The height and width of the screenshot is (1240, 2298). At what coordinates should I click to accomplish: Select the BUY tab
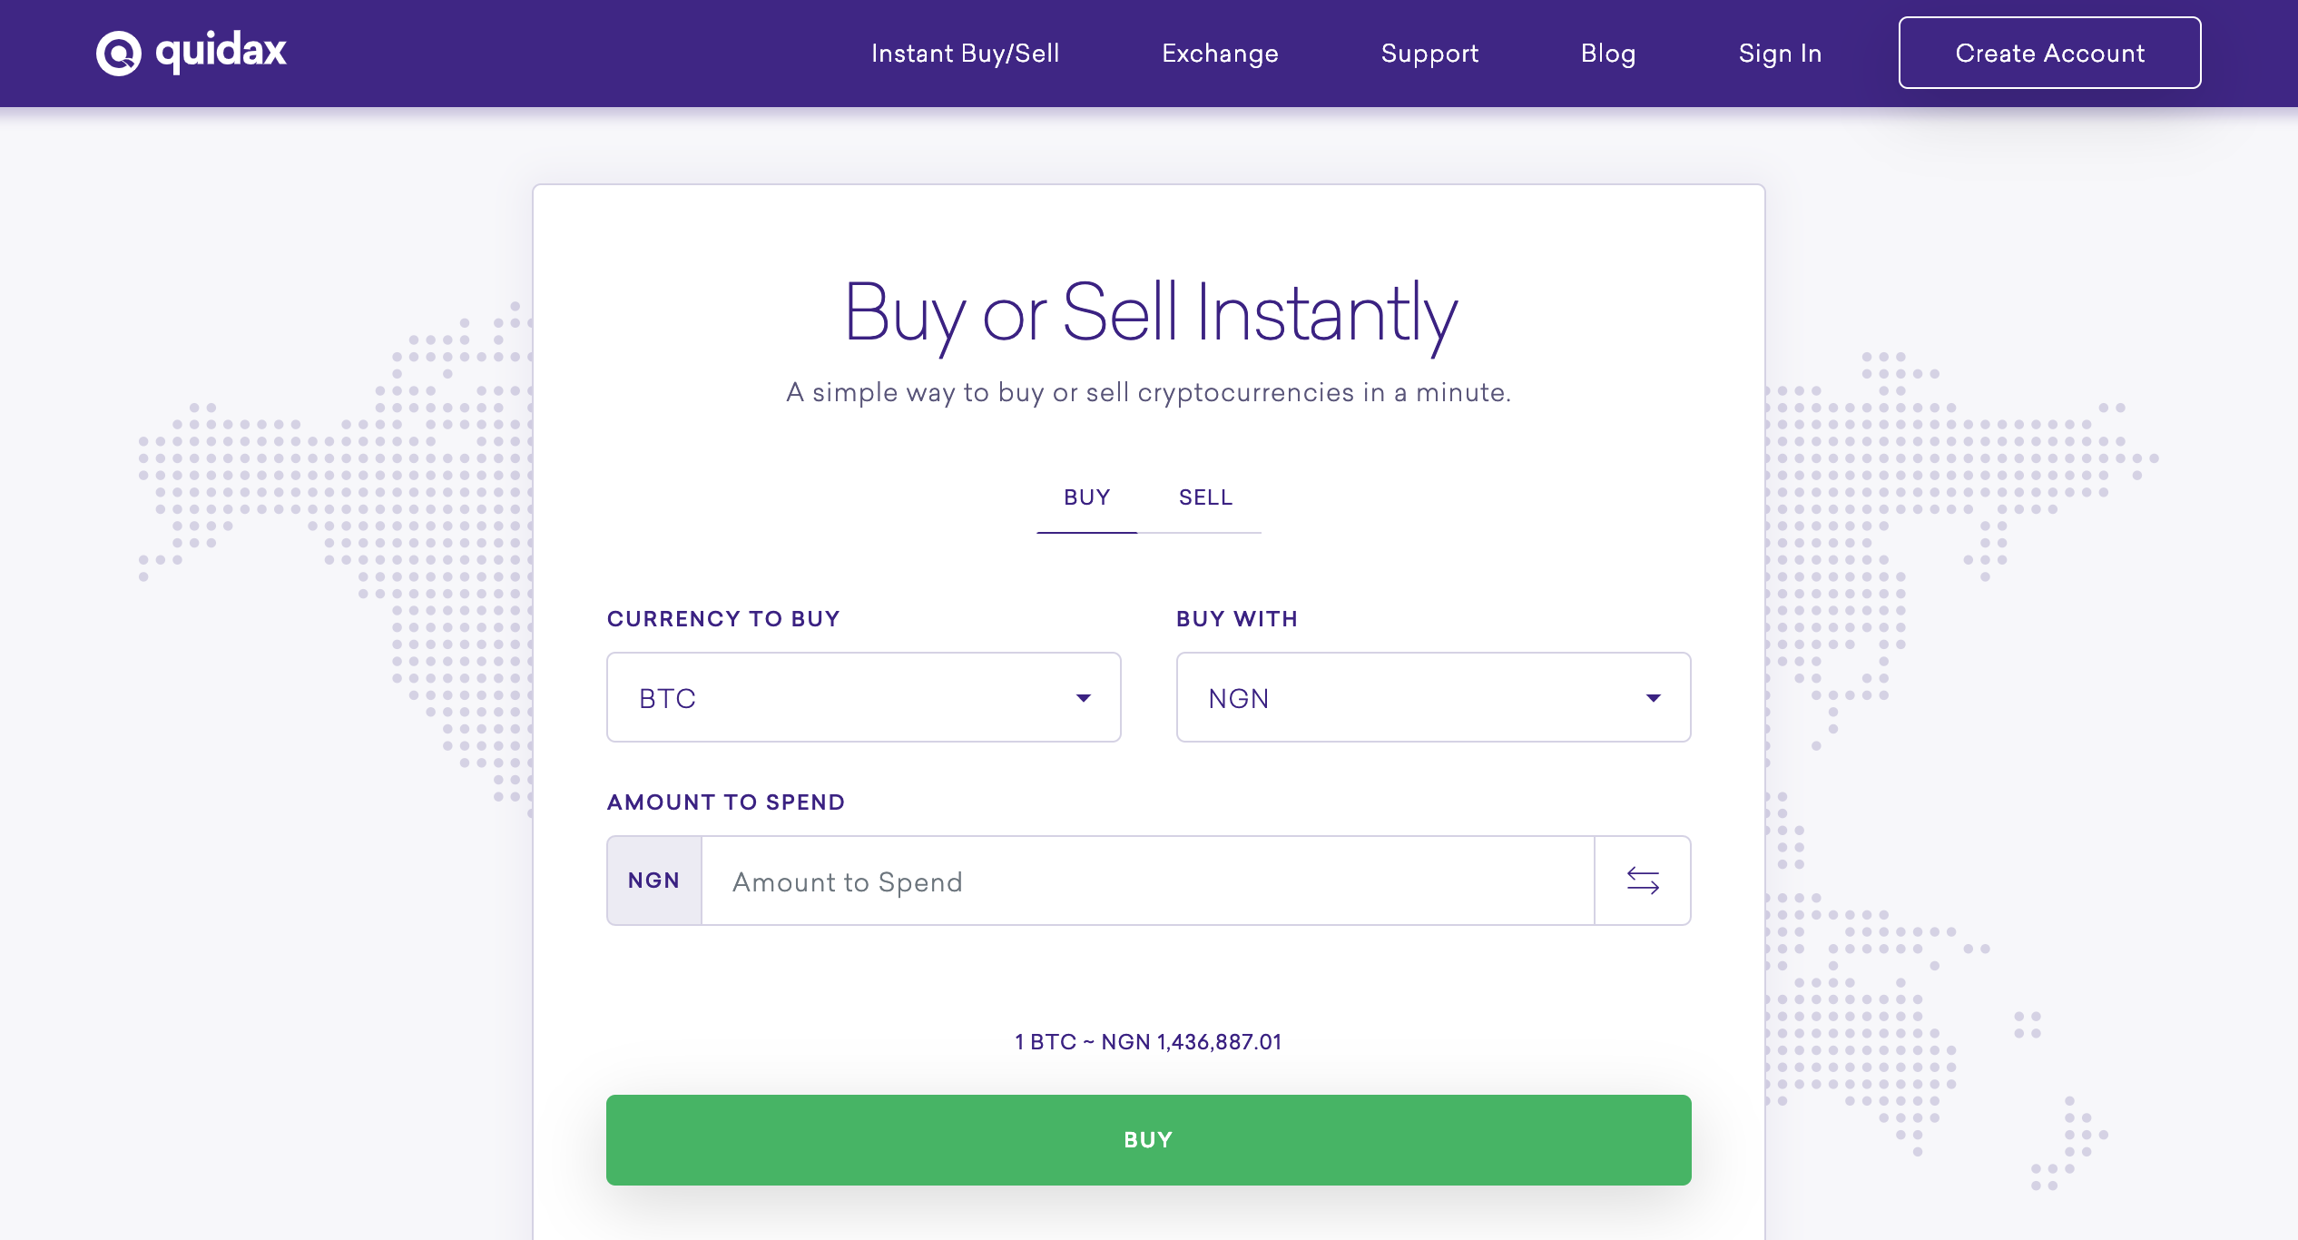1086,497
